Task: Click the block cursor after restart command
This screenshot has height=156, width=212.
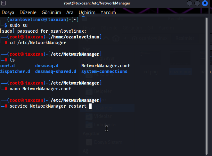Action: 90,106
